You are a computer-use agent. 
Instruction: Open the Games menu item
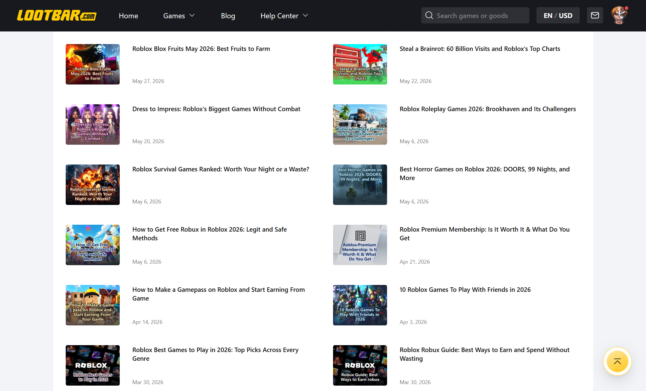click(x=174, y=16)
